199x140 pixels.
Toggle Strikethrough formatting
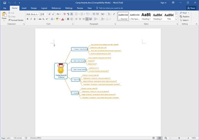[40, 19]
